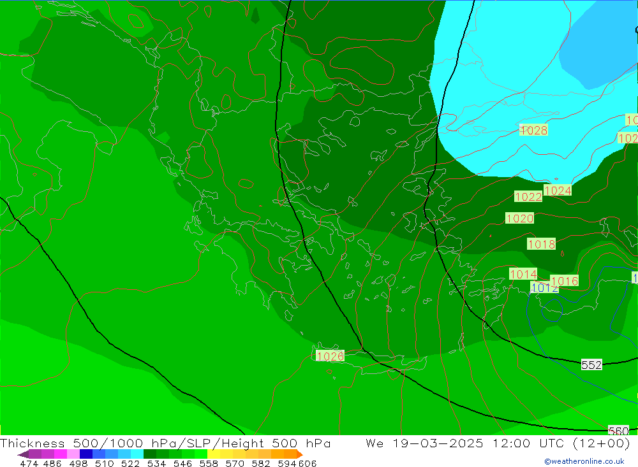Screen dimensions: 638x467
Task: Click the 606 legend value
Action: tap(307, 463)
